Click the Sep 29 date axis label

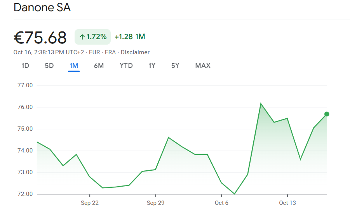tap(155, 203)
